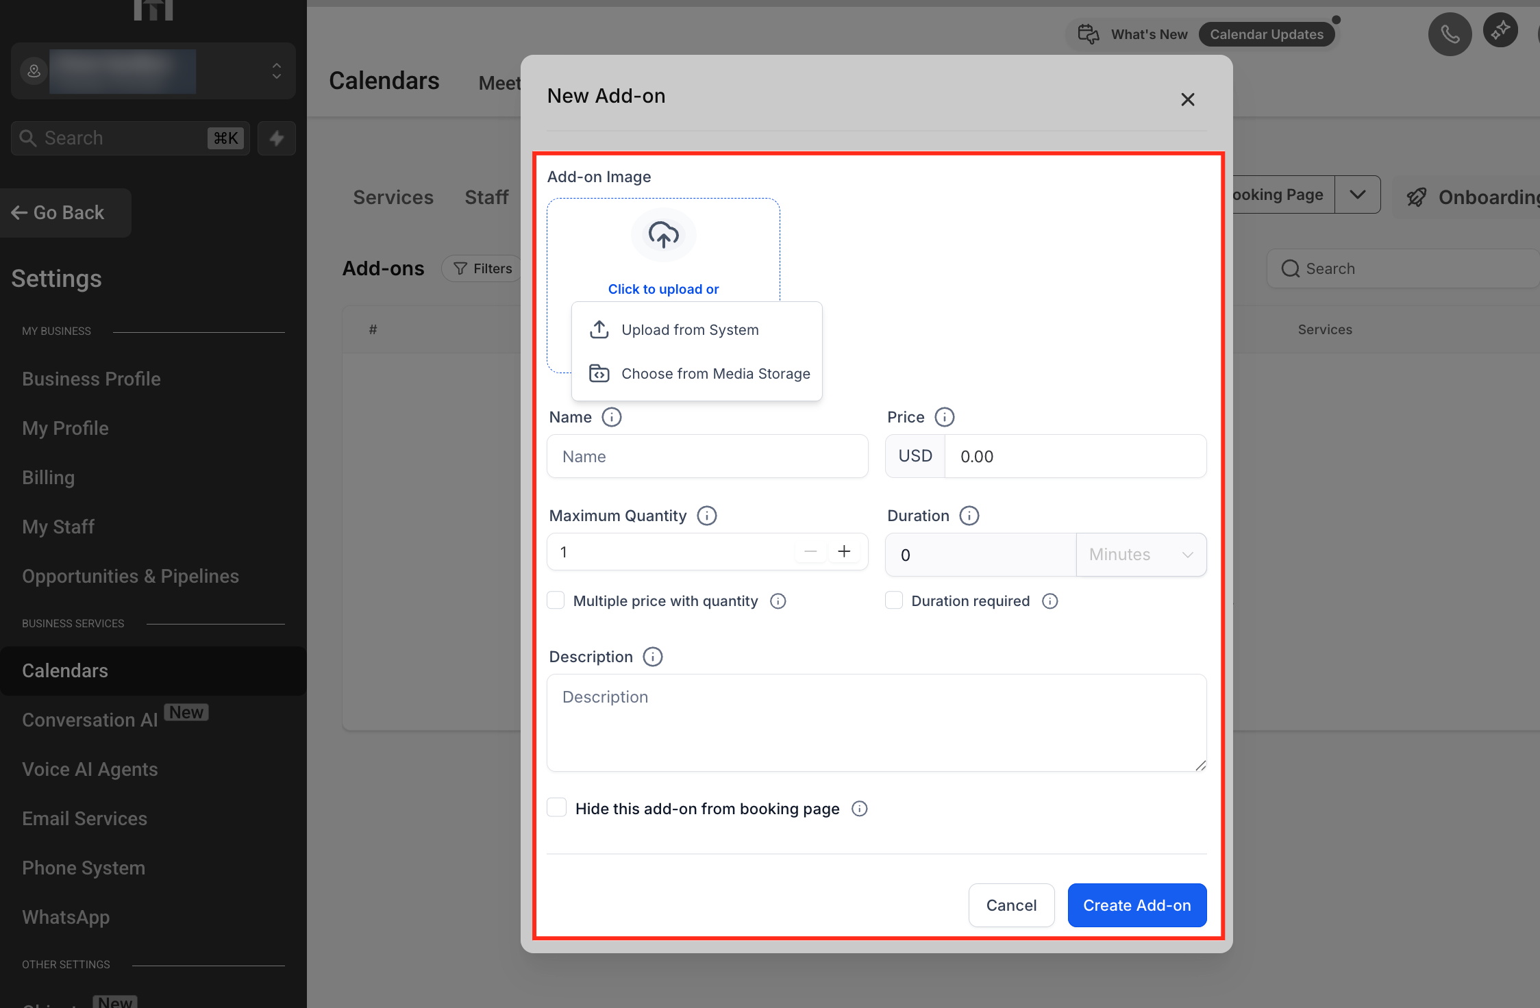Click the phone dialer icon
The height and width of the screenshot is (1008, 1540).
1450,34
